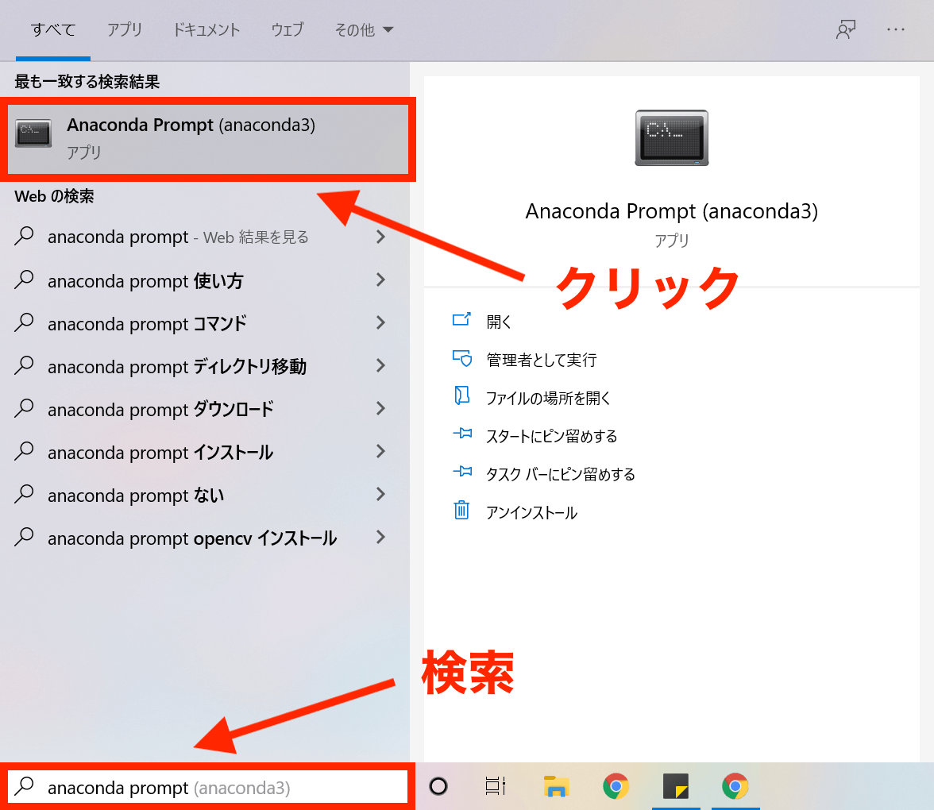
Task: Click the Uninstall trash icon action
Action: click(461, 512)
